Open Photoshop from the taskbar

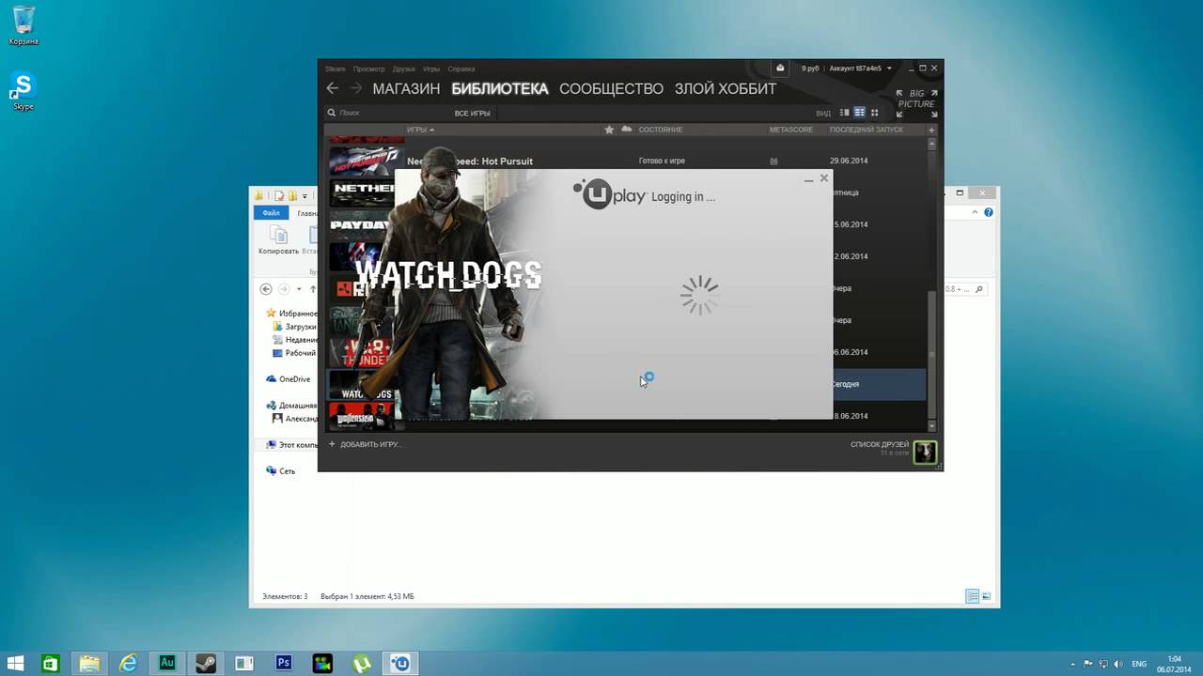coord(284,663)
